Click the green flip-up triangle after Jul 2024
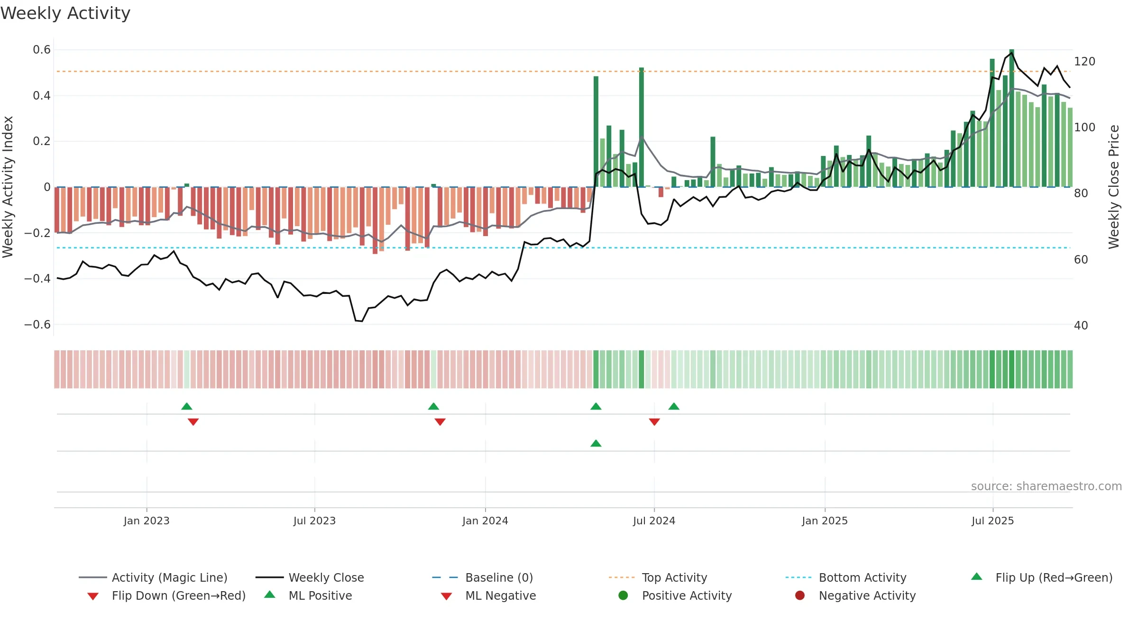The height and width of the screenshot is (640, 1138). [674, 406]
